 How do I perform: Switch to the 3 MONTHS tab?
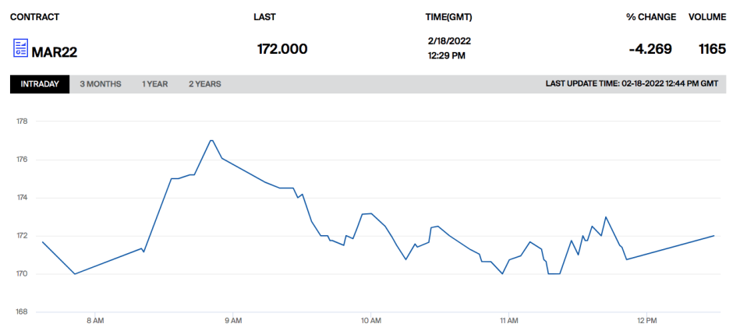(101, 84)
